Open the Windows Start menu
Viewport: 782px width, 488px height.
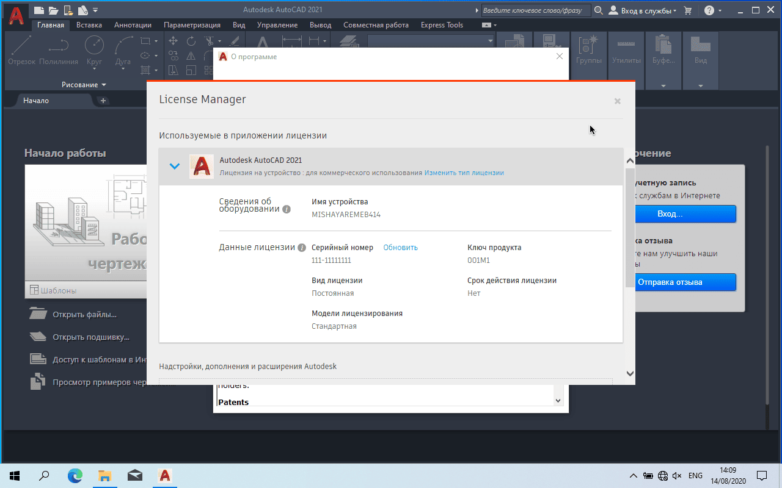[15, 476]
